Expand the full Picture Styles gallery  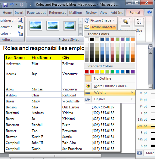click(x=80, y=33)
